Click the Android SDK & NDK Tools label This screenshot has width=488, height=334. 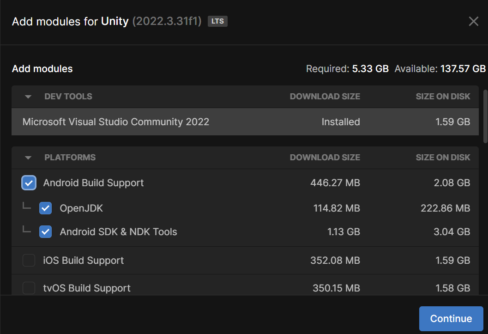[x=118, y=232]
